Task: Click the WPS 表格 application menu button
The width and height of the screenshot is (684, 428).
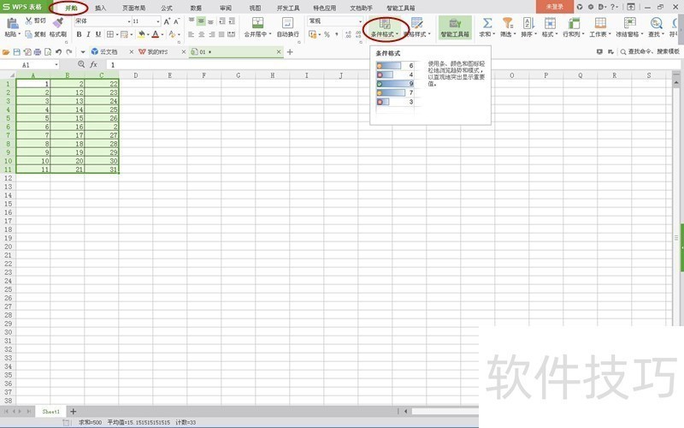Action: click(x=23, y=7)
